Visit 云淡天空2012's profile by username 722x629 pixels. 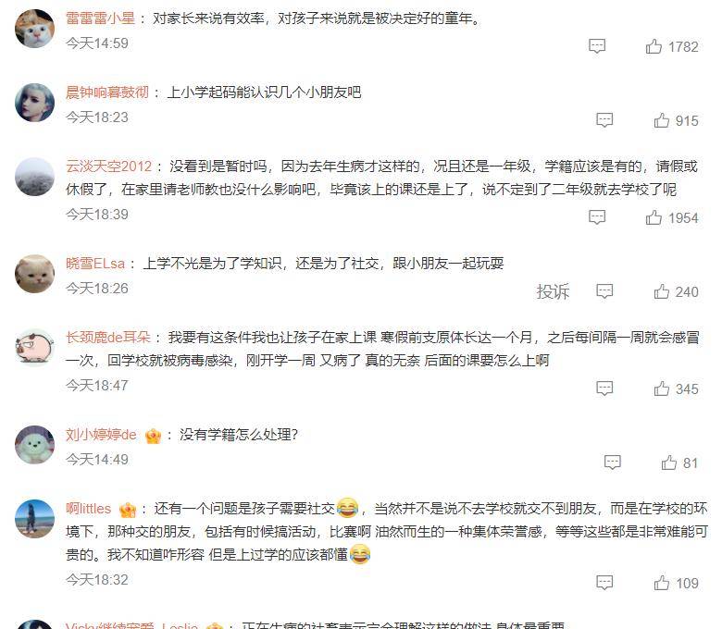(x=108, y=166)
